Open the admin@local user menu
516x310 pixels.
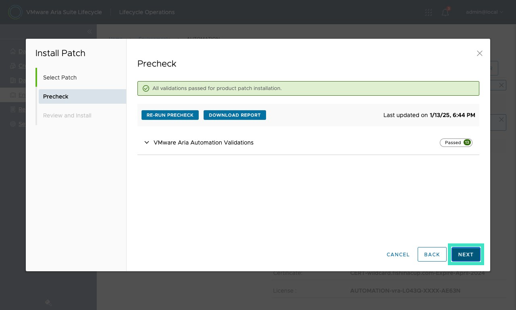coord(485,12)
